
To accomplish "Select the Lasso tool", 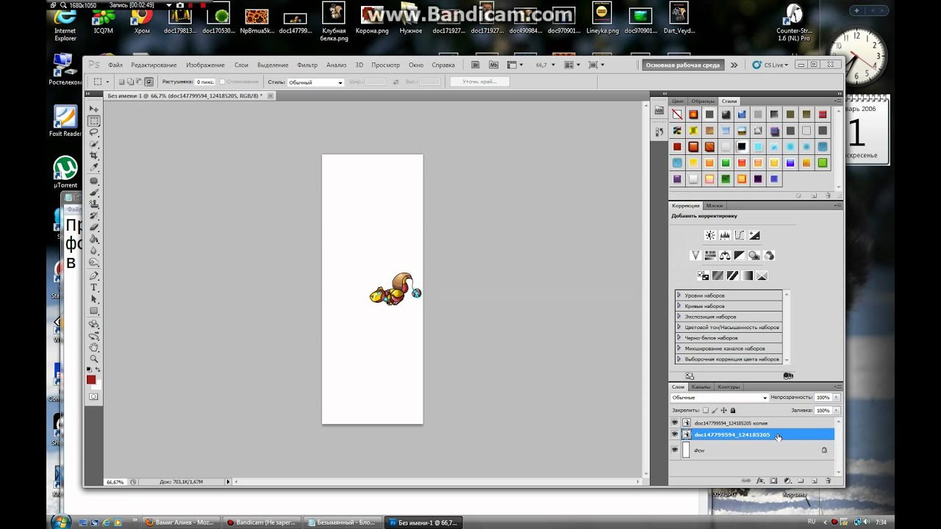I will pos(94,132).
